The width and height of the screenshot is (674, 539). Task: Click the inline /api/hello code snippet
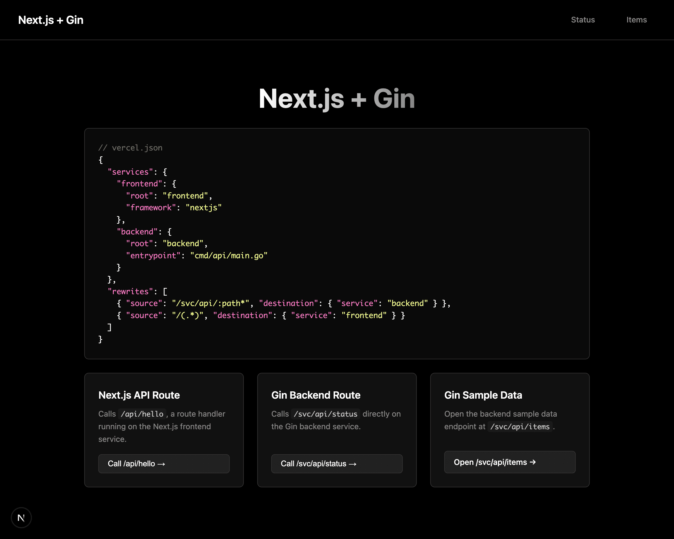[142, 414]
